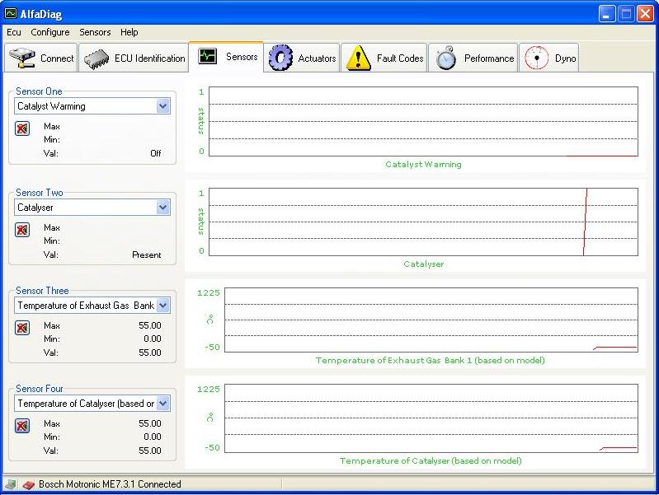Expand the Catalyst Warming dropdown
The image size is (659, 495).
pos(162,106)
